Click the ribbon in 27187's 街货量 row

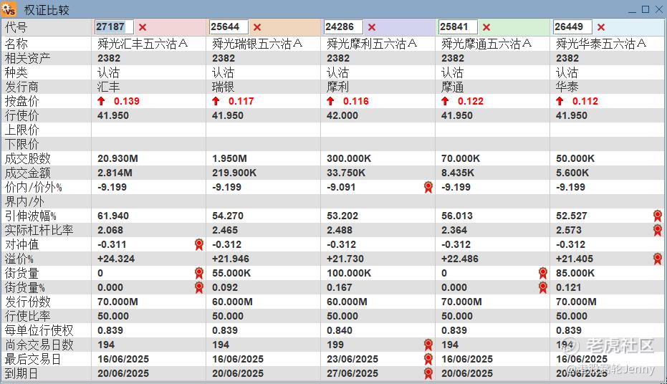198,273
